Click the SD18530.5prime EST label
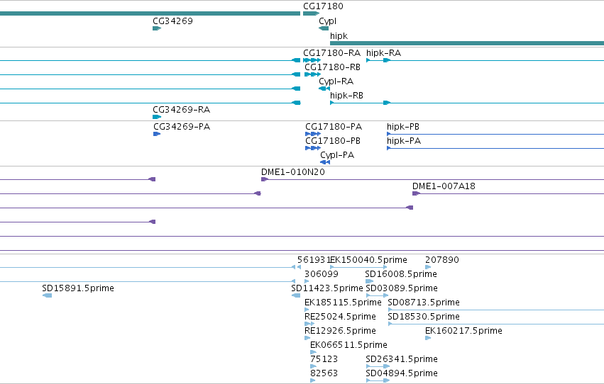This screenshot has width=604, height=384. coord(424,317)
